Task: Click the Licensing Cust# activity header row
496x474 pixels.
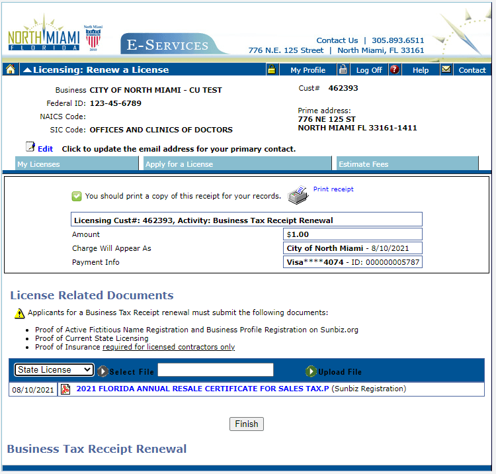Action: click(x=247, y=220)
